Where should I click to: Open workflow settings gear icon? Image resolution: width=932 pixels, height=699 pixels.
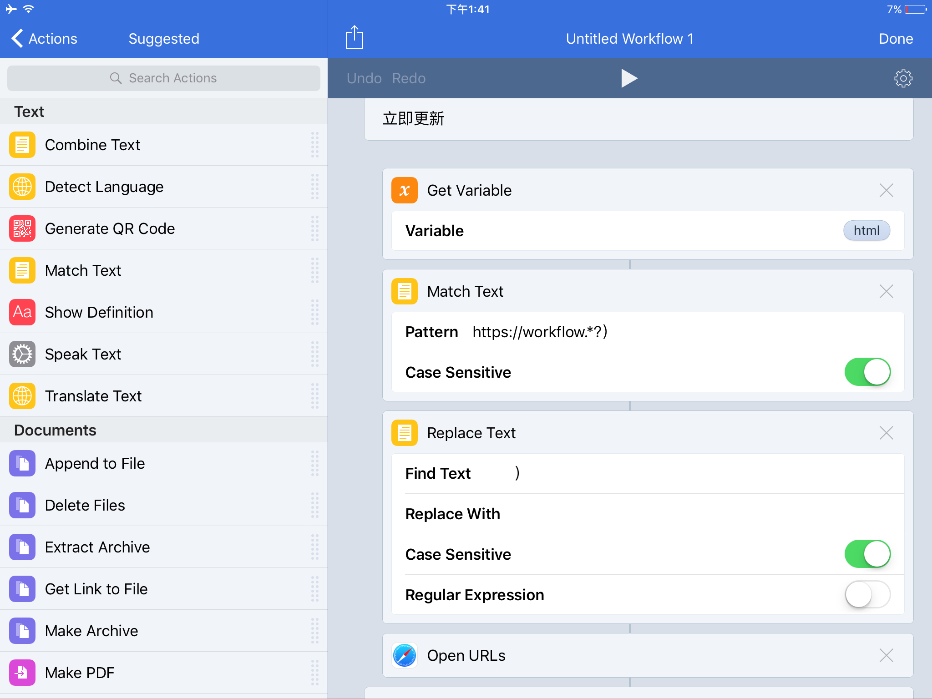(903, 78)
